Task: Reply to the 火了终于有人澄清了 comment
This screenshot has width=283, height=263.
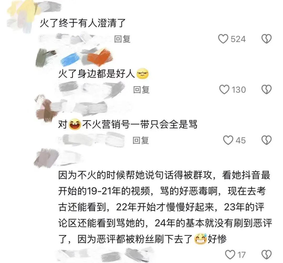Action: 122,39
